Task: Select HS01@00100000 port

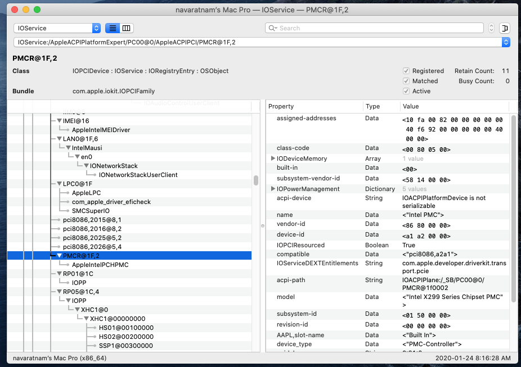Action: click(x=126, y=328)
